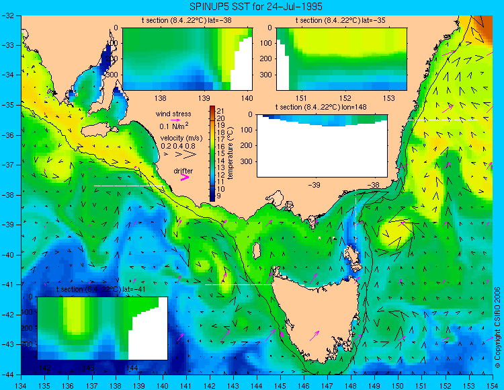504x390 pixels.
Task: Click Flinders Island northeast of Tasmania
Action: [352, 256]
